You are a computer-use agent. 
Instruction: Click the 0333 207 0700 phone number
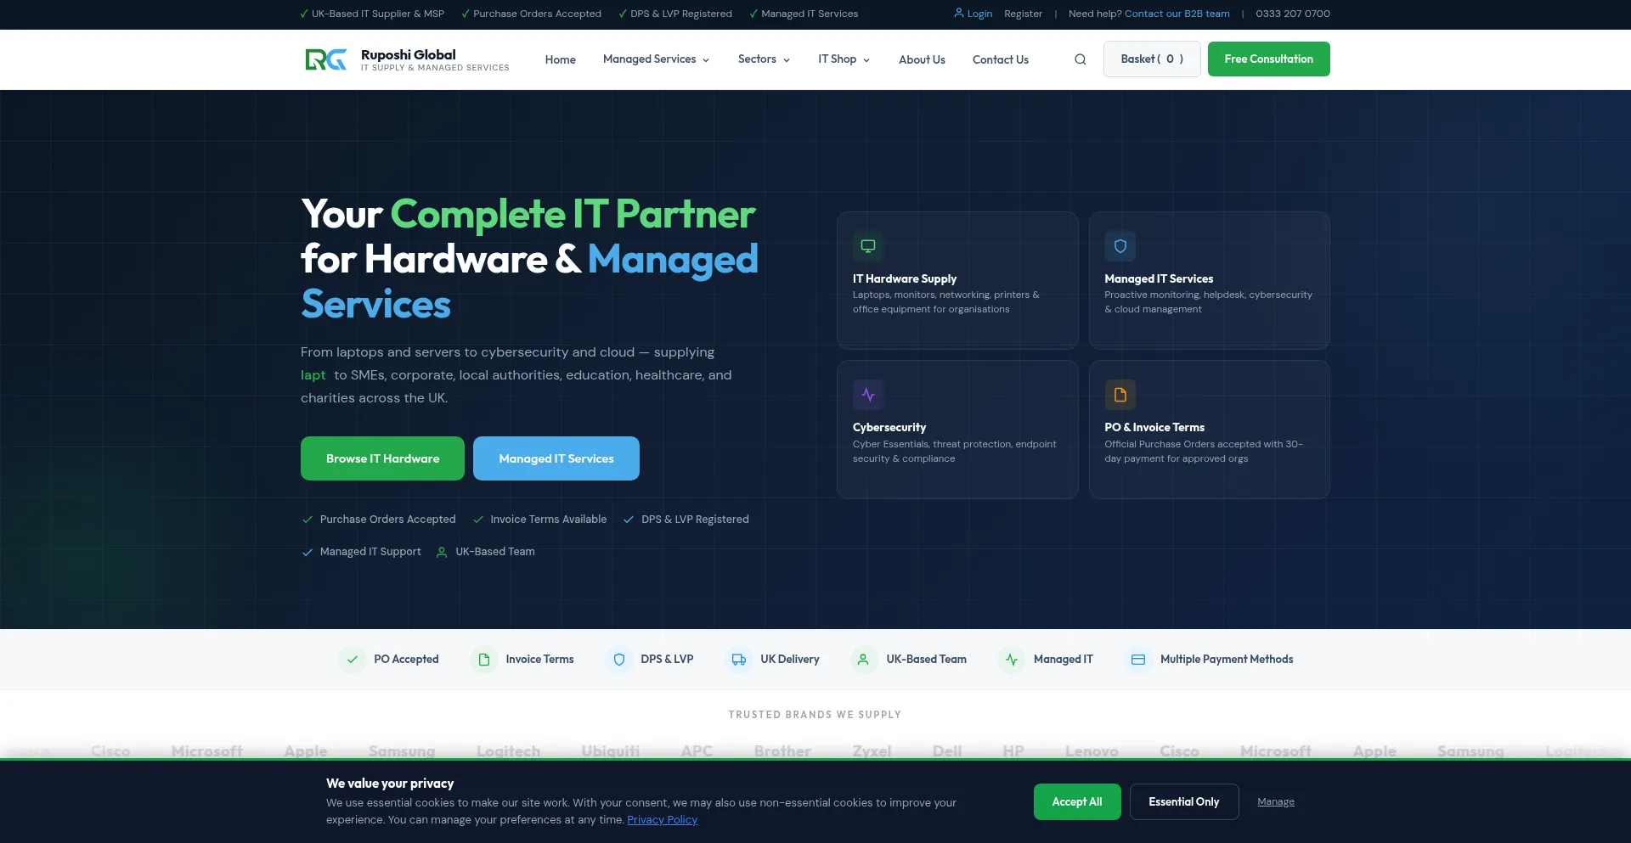(x=1293, y=14)
